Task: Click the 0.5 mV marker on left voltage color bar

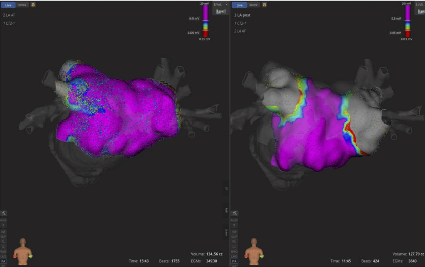Action: [x=195, y=19]
